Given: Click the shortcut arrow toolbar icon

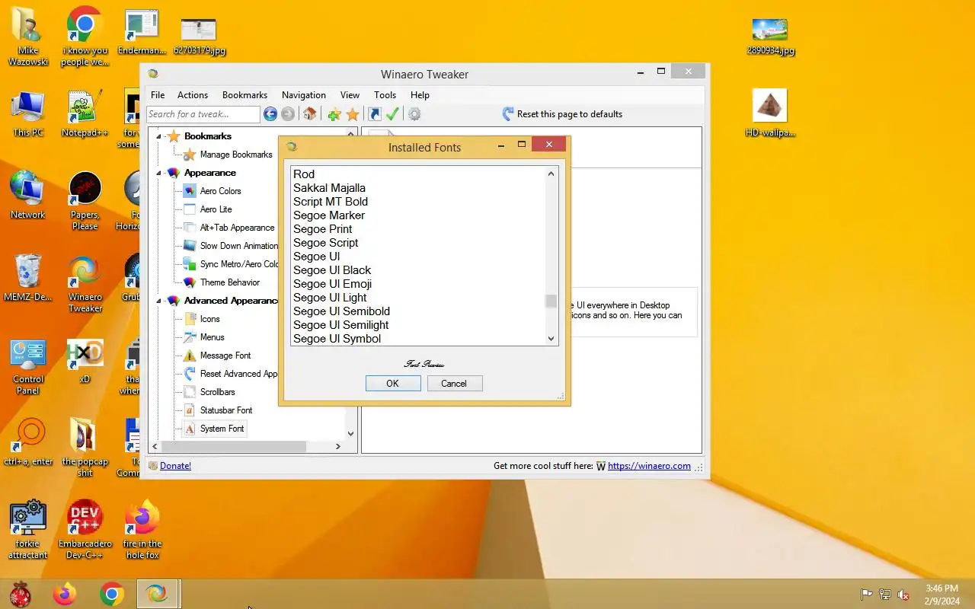Looking at the screenshot, I should (x=374, y=114).
